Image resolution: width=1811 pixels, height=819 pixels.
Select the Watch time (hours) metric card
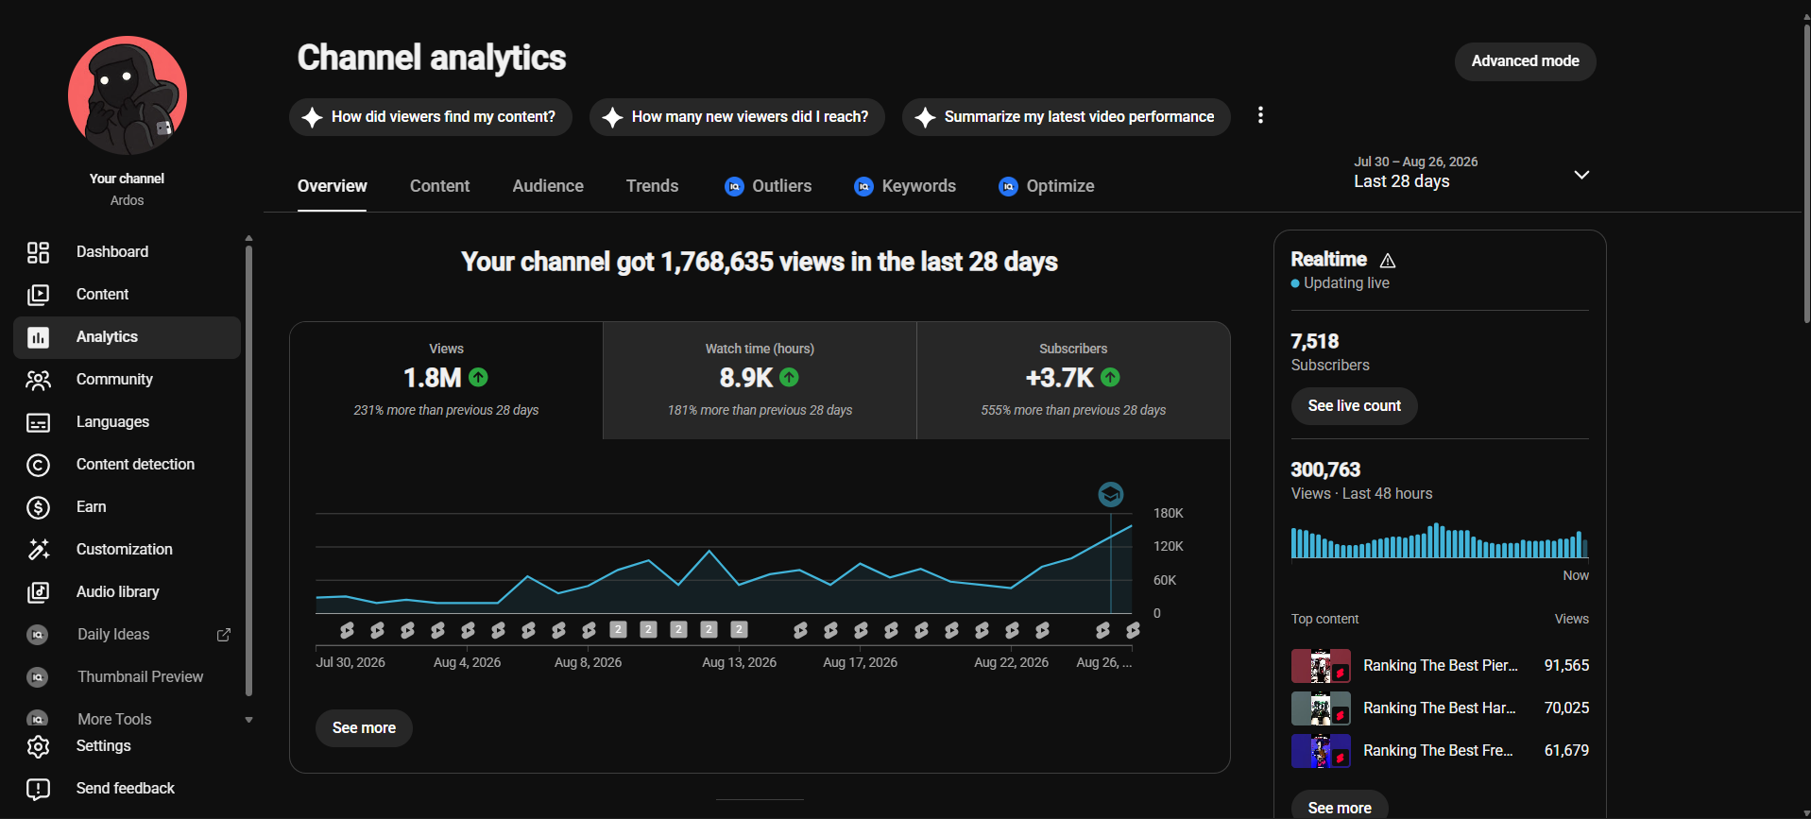point(760,380)
